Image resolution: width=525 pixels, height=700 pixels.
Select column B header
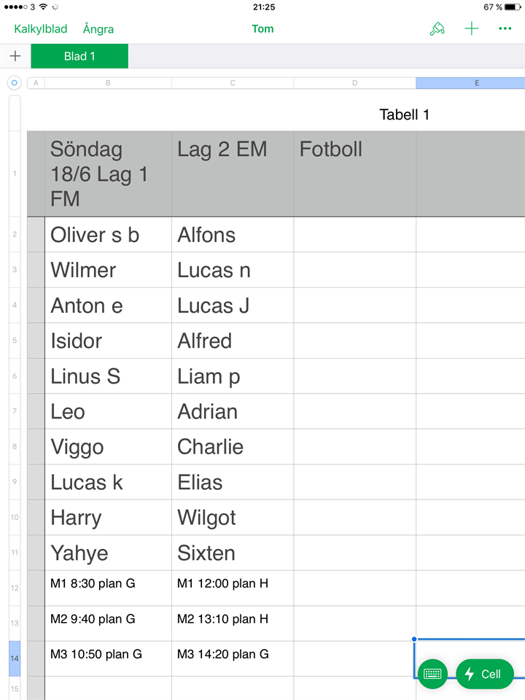[x=108, y=83]
